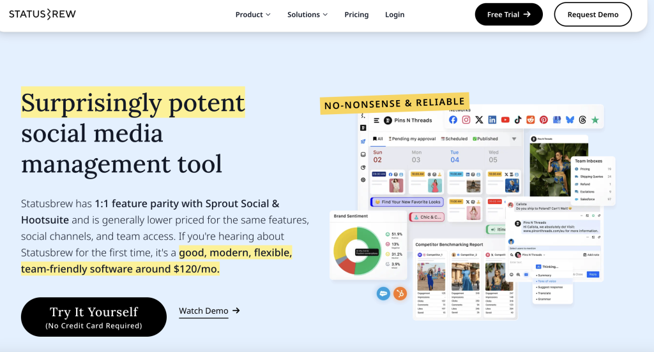Image resolution: width=654 pixels, height=352 pixels.
Task: Click the blue Salesforce cloud badge
Action: 383,294
